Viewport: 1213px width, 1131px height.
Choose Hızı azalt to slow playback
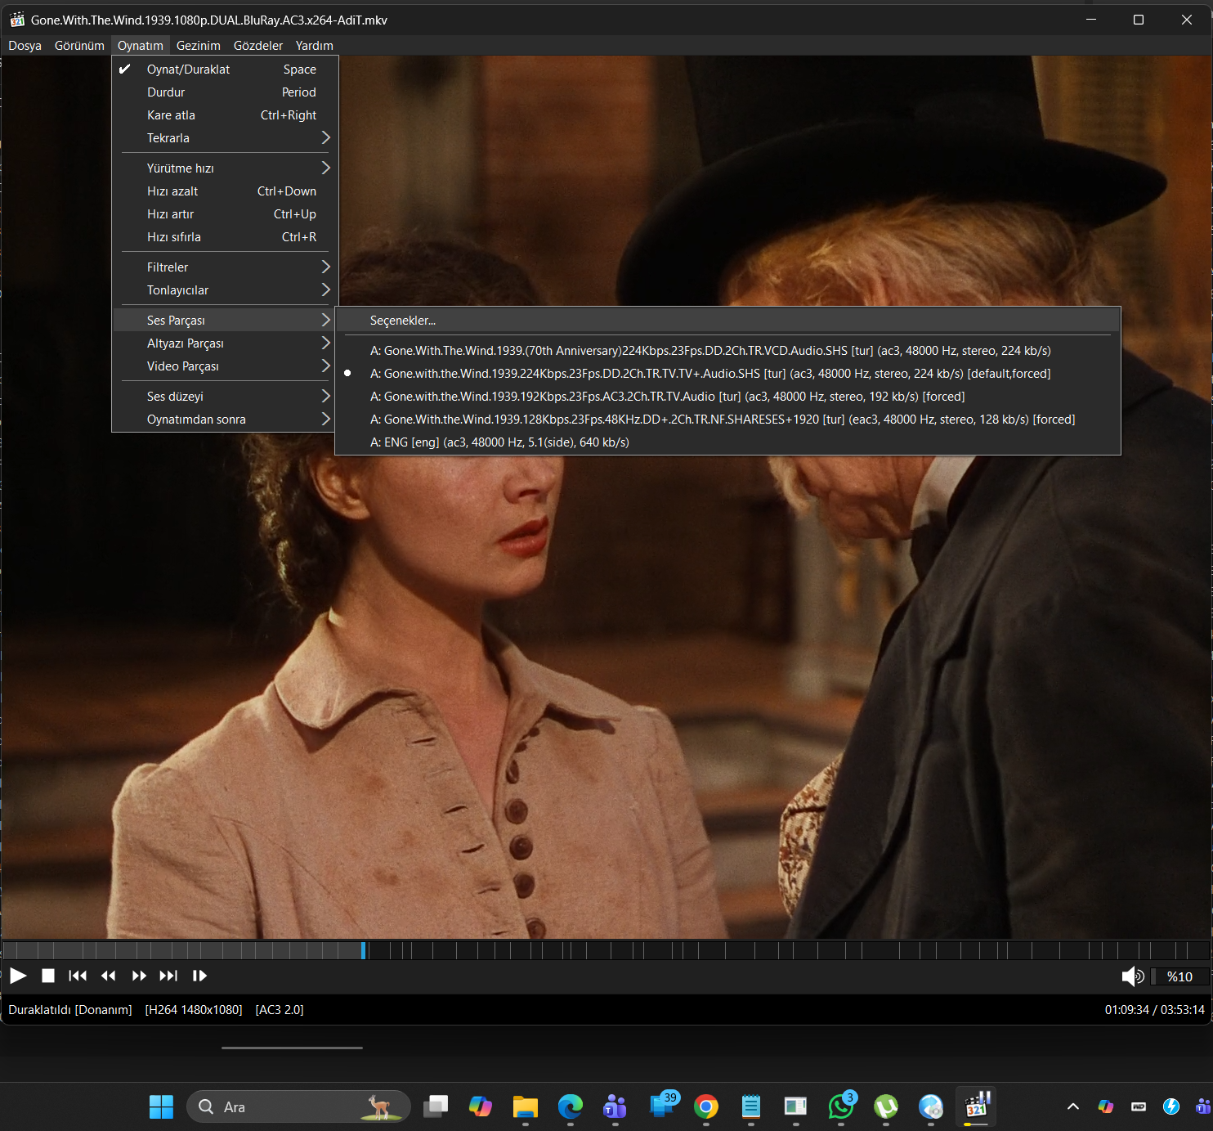pyautogui.click(x=226, y=191)
